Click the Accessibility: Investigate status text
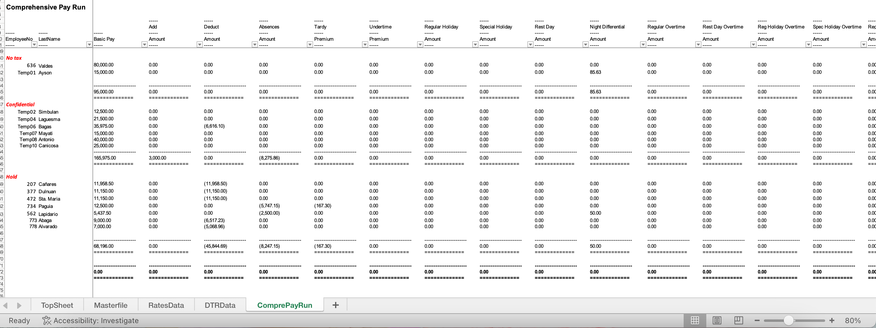Screen dimensions: 876x328 pos(96,321)
